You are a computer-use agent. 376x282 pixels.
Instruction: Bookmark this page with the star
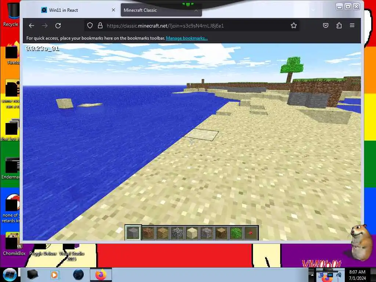[293, 26]
